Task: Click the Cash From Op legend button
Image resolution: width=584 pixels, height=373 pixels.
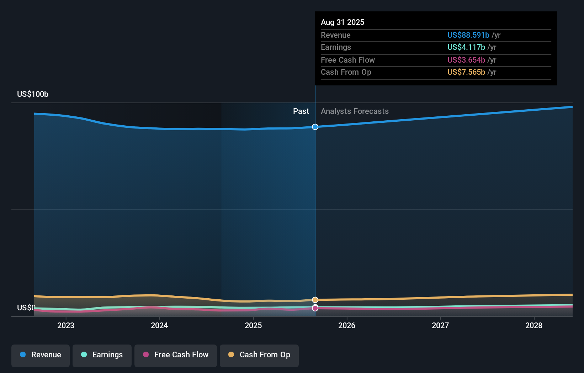Action: point(259,355)
